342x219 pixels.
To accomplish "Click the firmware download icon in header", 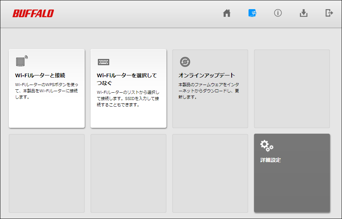I will tap(304, 13).
